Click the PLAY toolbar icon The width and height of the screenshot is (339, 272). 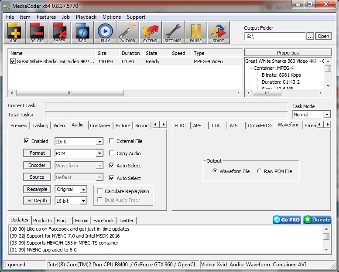[105, 33]
